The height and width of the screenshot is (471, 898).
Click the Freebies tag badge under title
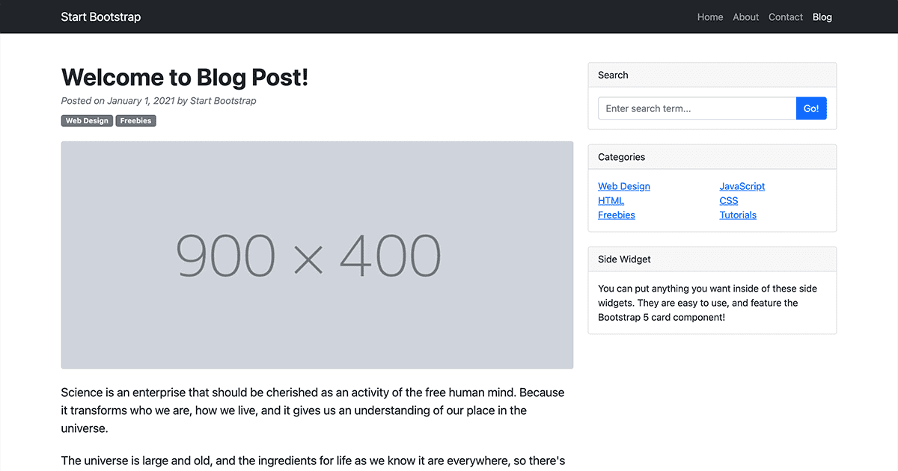[135, 120]
